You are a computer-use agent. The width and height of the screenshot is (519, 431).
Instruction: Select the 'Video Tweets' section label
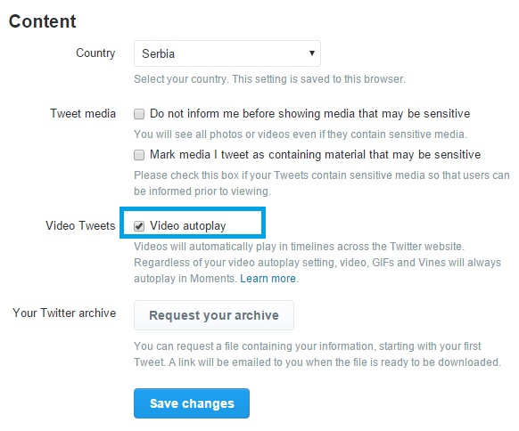pyautogui.click(x=80, y=225)
